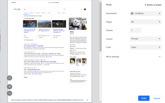Open the Color mode dropdown

click(145, 47)
